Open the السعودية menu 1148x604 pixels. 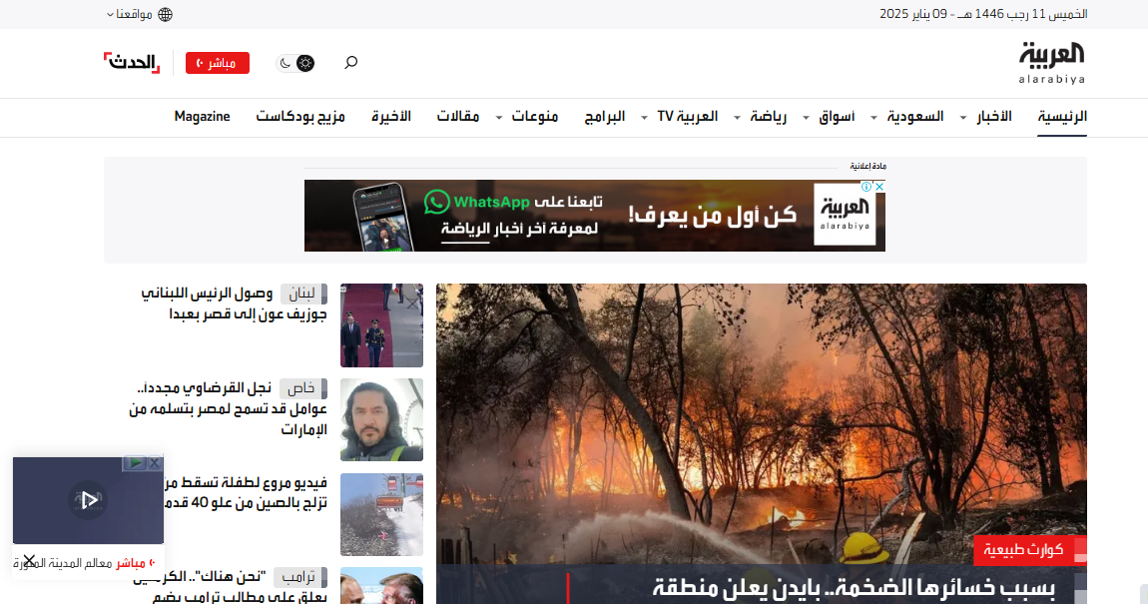915,117
